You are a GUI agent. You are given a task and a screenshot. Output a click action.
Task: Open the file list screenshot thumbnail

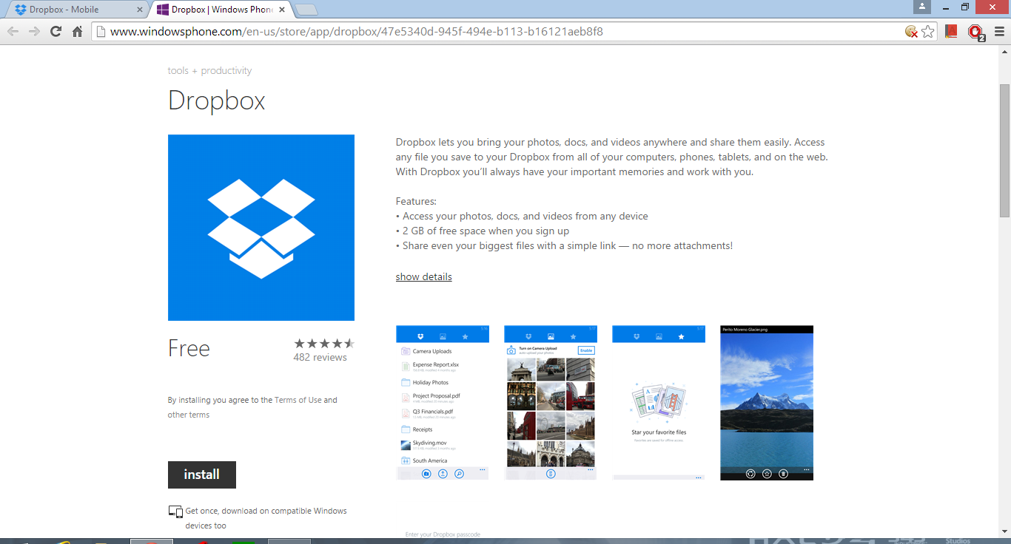[x=442, y=403]
